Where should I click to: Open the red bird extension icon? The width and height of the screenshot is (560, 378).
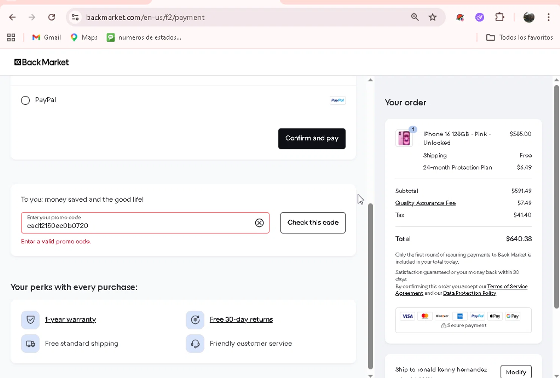point(460,17)
